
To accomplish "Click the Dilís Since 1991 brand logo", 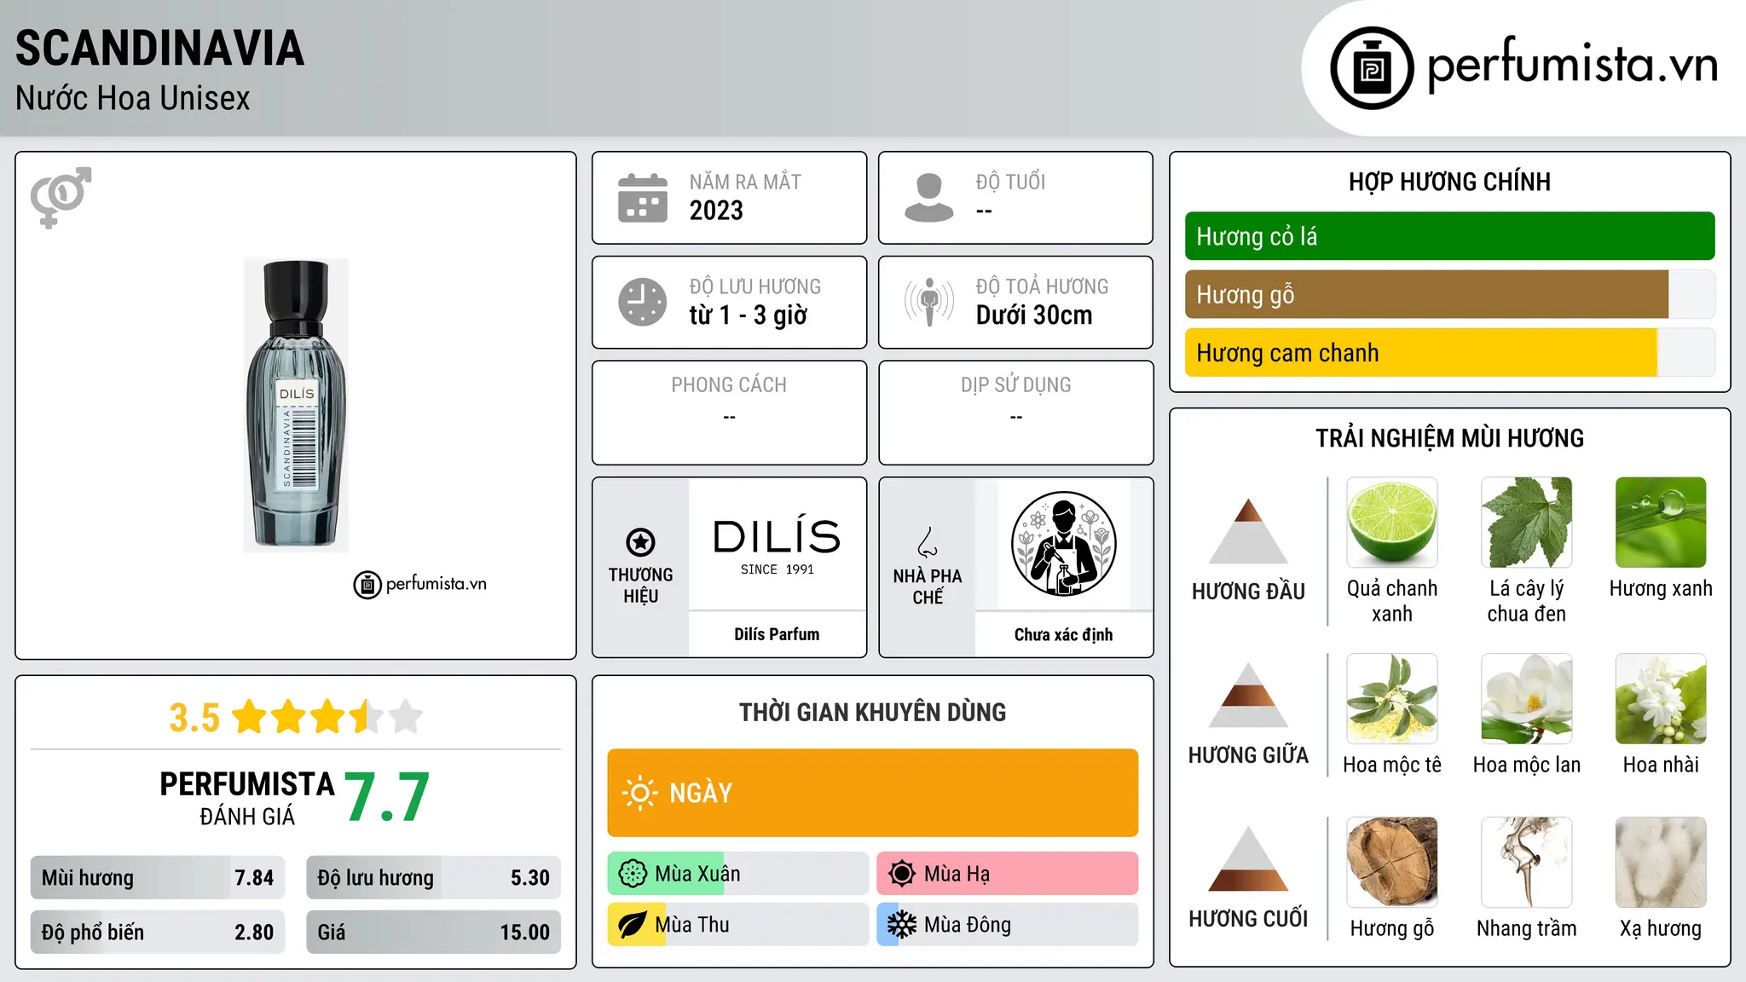I will (x=777, y=546).
